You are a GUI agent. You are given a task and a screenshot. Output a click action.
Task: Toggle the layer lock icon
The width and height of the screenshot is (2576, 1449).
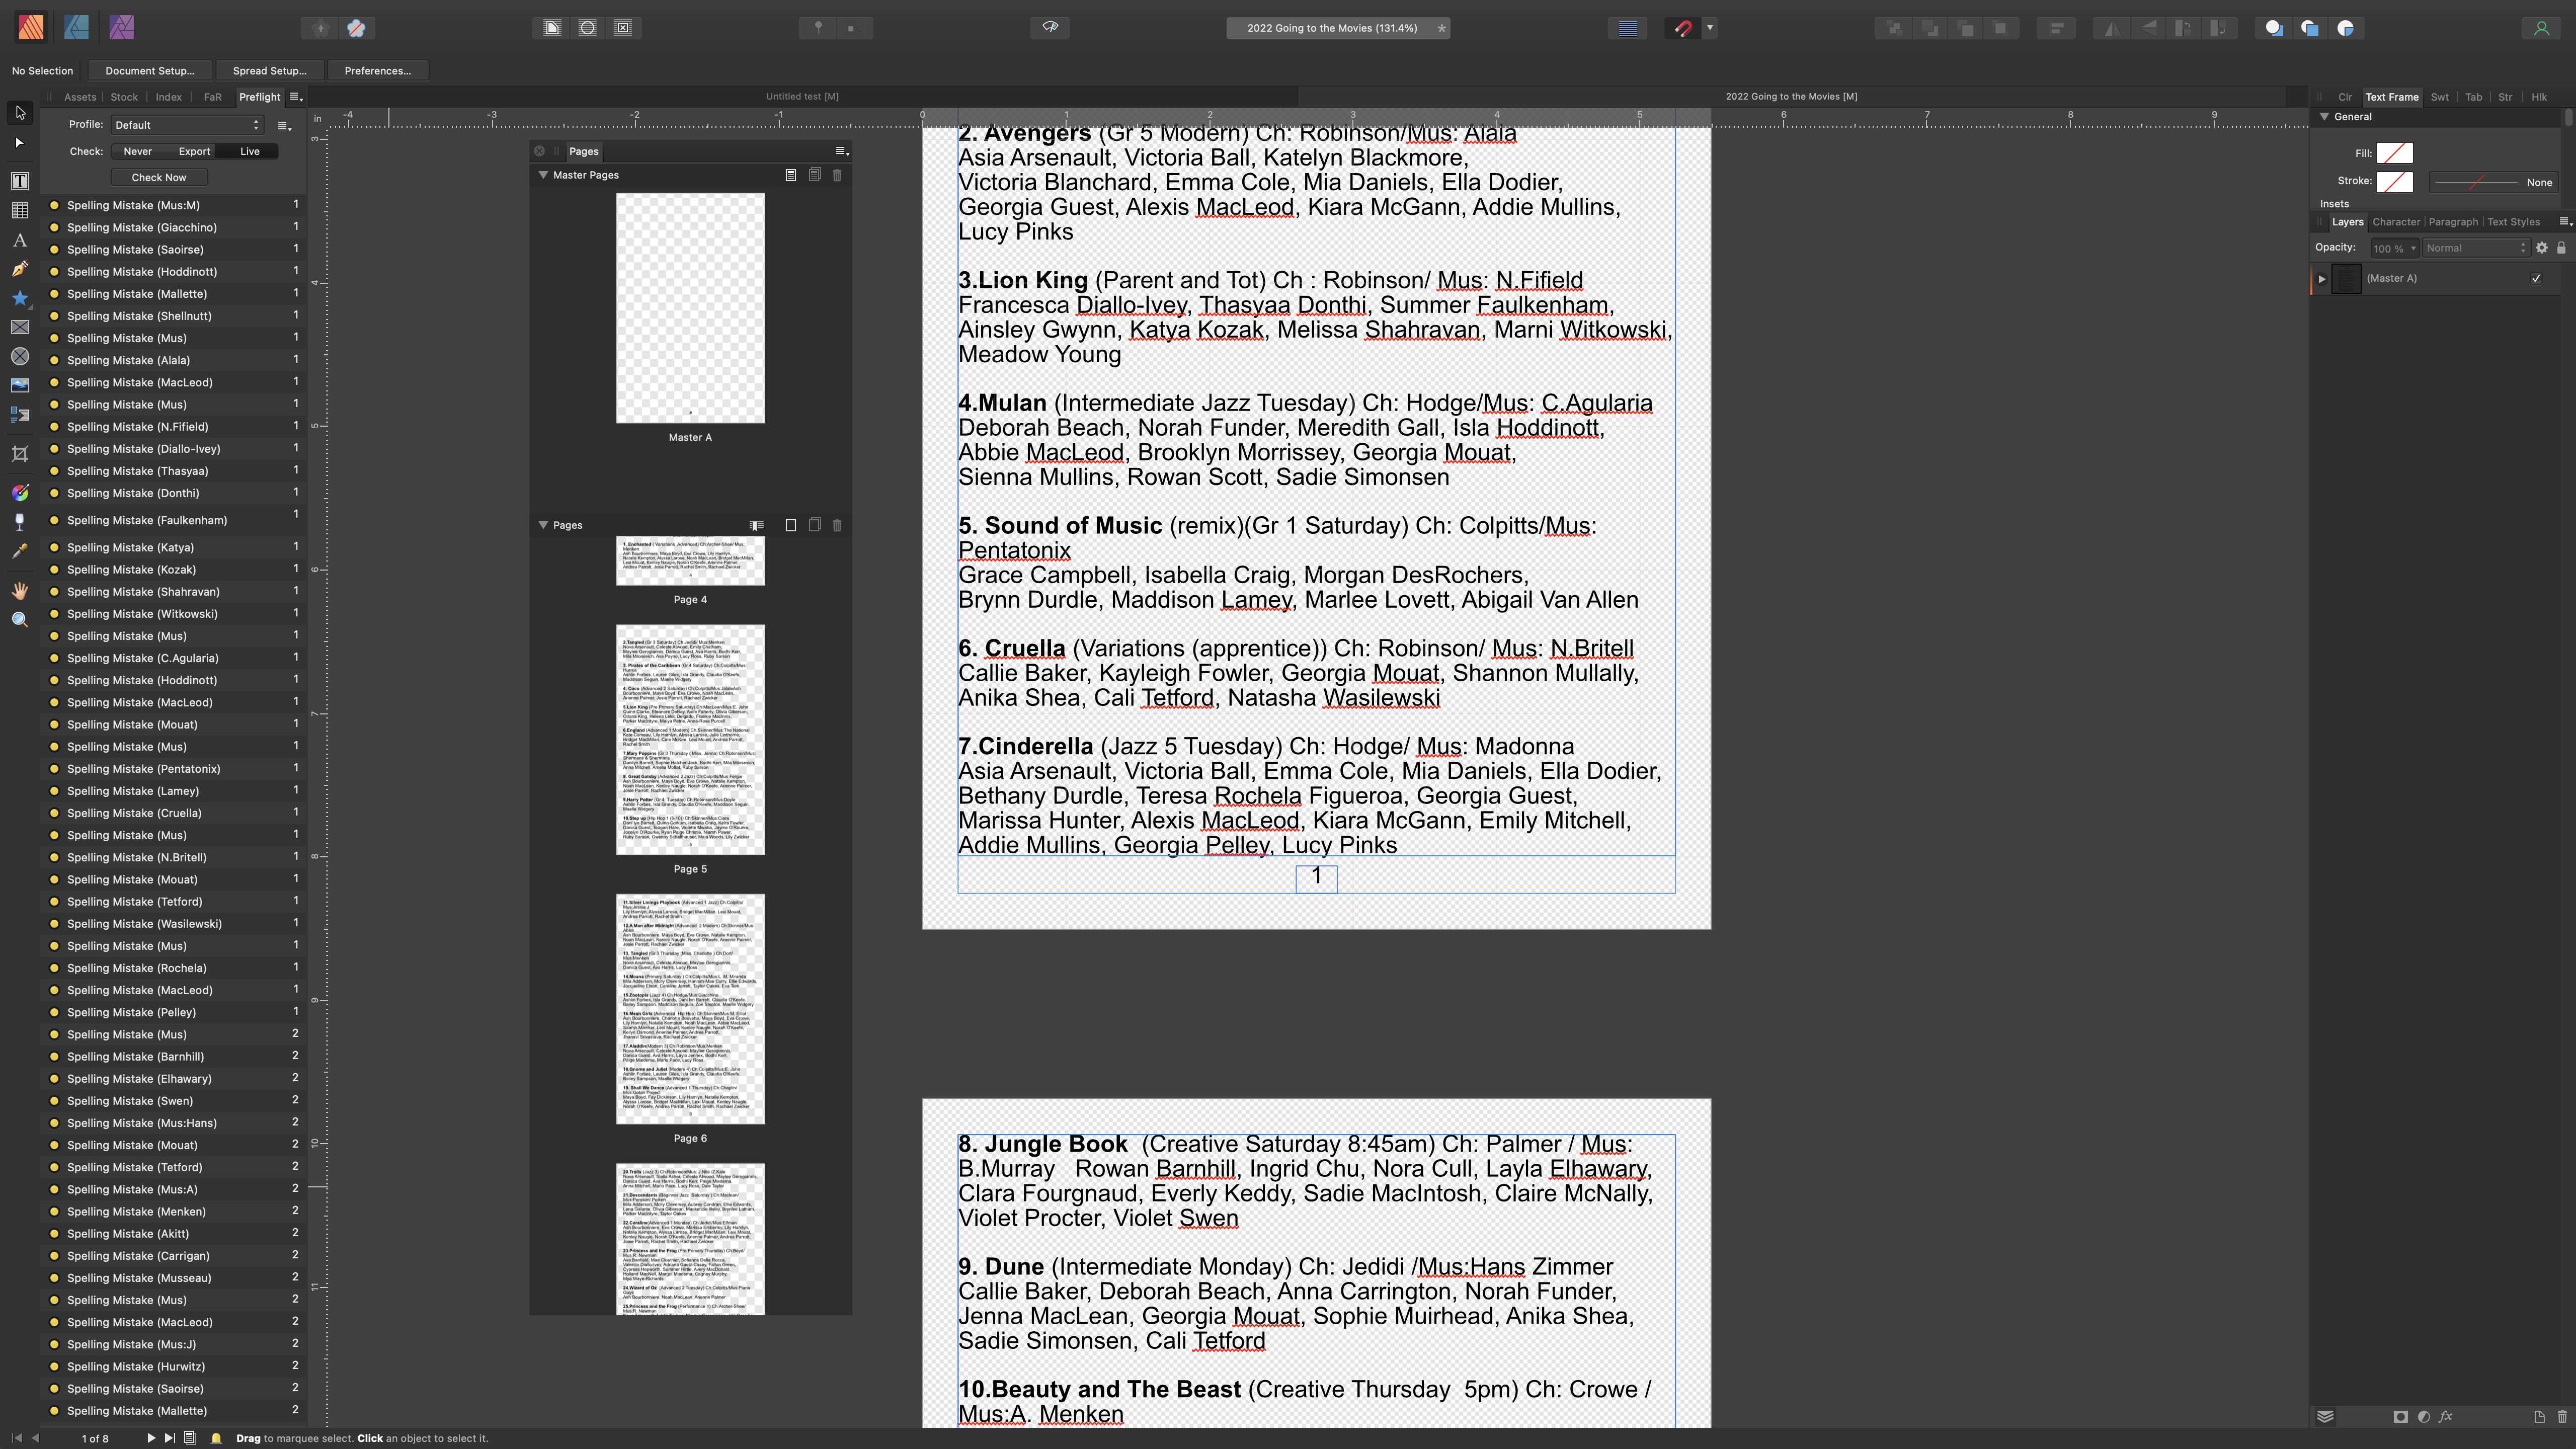[x=2561, y=248]
